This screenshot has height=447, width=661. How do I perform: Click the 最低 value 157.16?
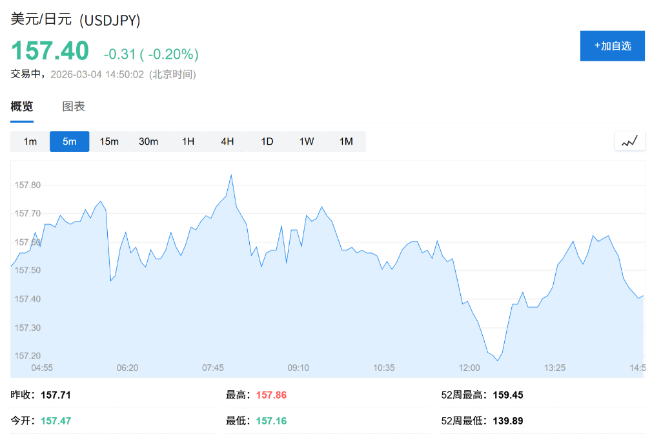coord(271,421)
